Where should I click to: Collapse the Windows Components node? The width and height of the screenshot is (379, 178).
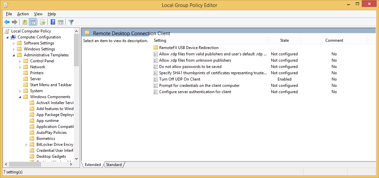point(20,97)
